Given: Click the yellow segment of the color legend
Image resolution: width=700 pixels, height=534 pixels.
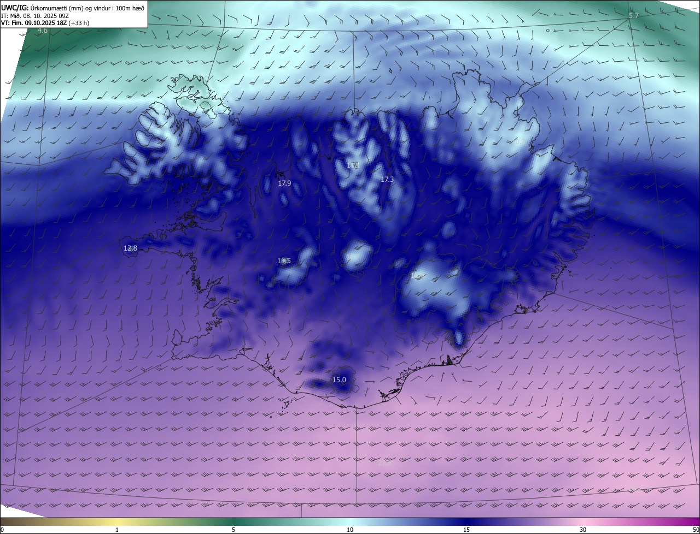Looking at the screenshot, I should [117, 522].
